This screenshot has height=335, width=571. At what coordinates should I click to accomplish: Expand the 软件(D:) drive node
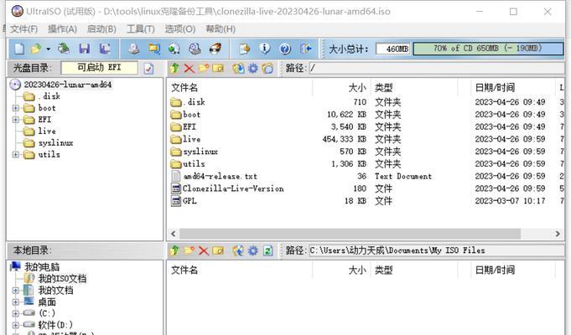[16, 325]
